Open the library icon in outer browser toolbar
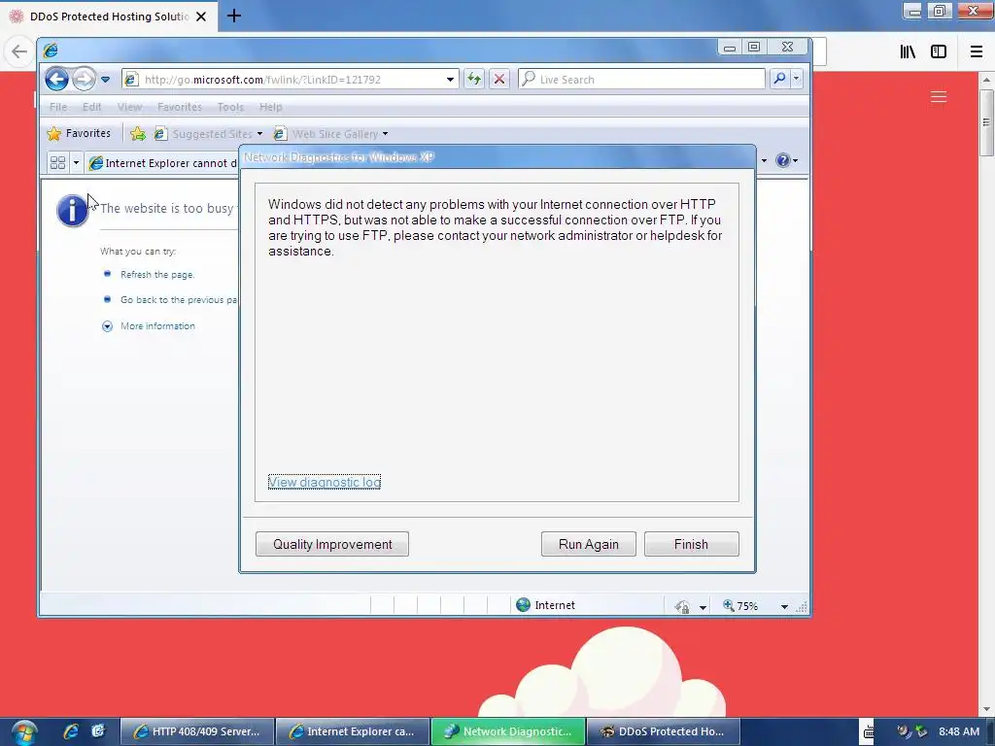Screen dimensions: 995x746 click(x=908, y=52)
